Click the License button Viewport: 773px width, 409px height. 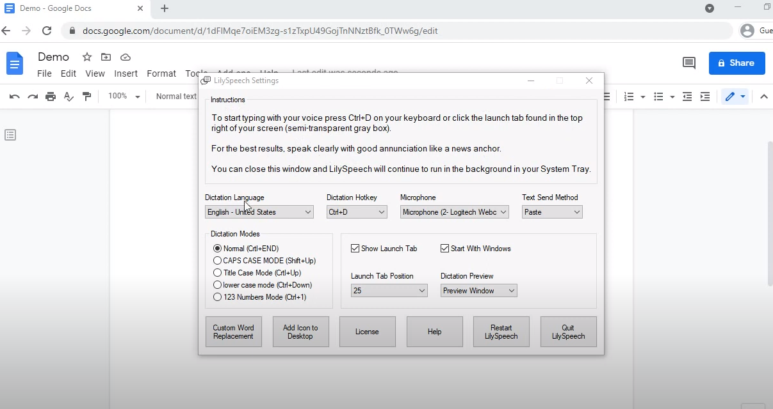coord(368,332)
